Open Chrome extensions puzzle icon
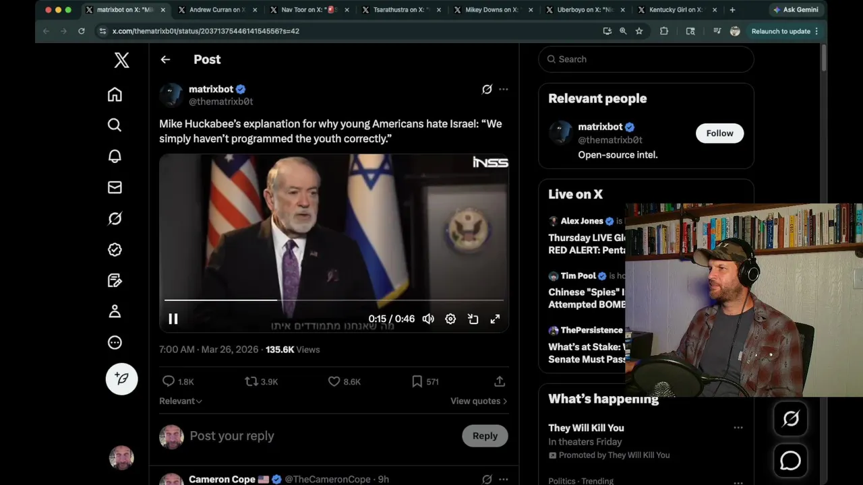Viewport: 863px width, 485px height. (x=664, y=31)
